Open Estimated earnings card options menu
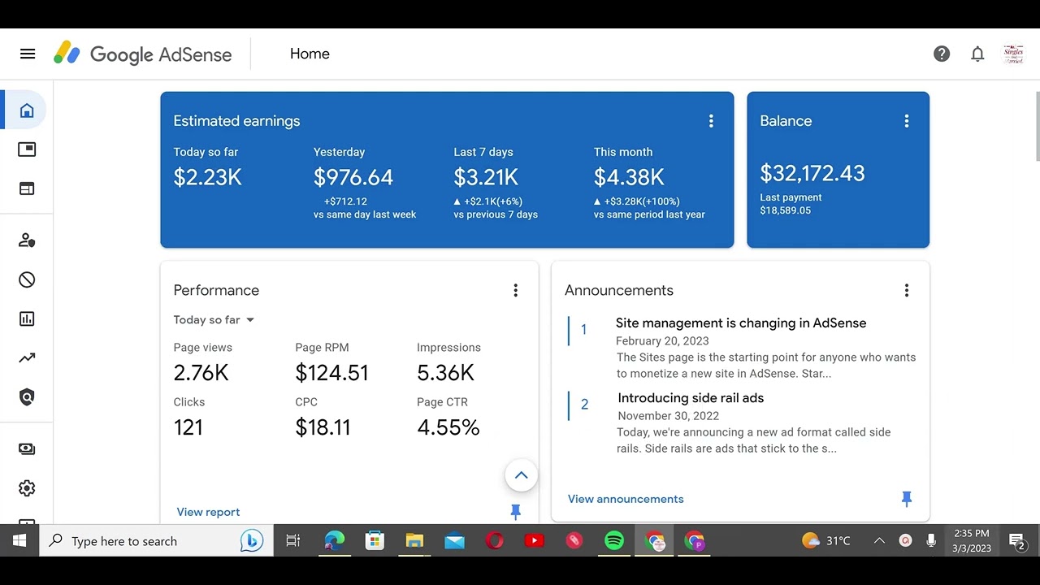This screenshot has width=1040, height=585. (x=711, y=121)
